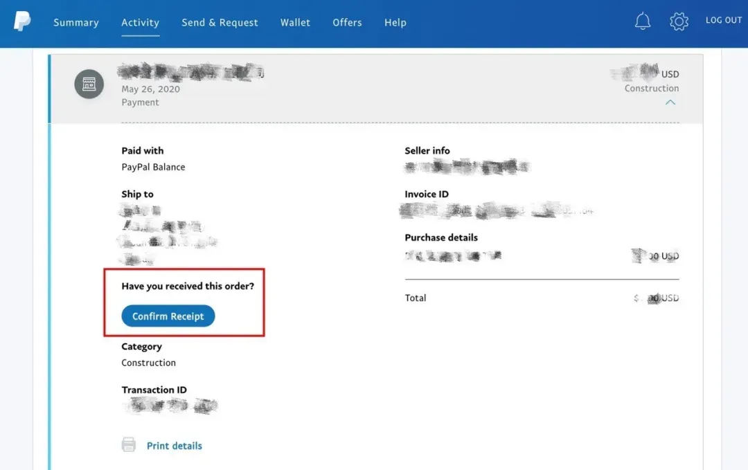Go to Send & Request

[220, 22]
